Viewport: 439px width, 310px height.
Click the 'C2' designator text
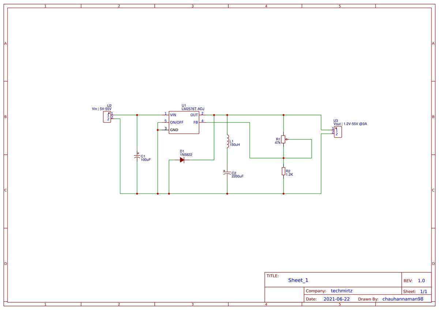(234, 173)
